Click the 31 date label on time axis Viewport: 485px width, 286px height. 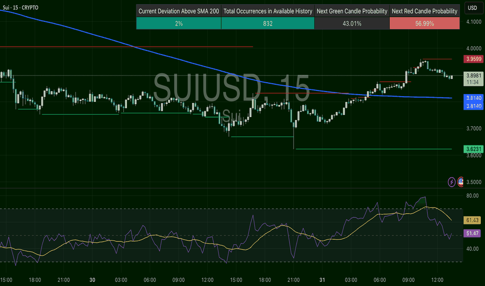point(322,280)
